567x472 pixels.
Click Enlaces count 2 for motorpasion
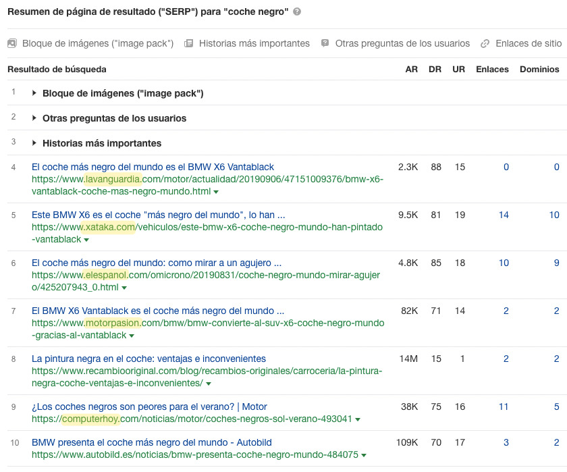click(x=506, y=311)
